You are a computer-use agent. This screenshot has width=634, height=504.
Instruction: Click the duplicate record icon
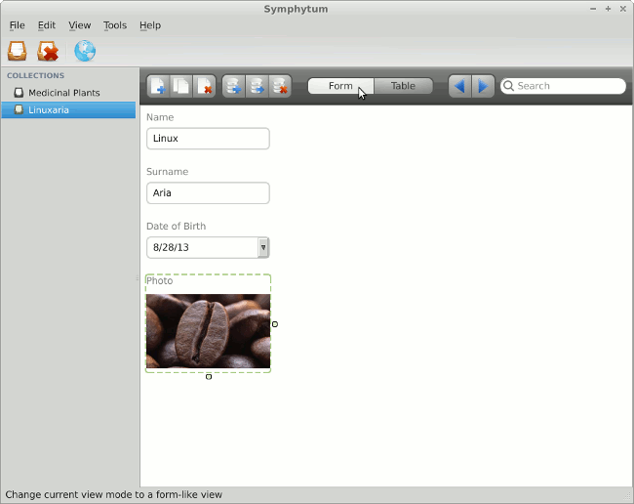point(181,86)
